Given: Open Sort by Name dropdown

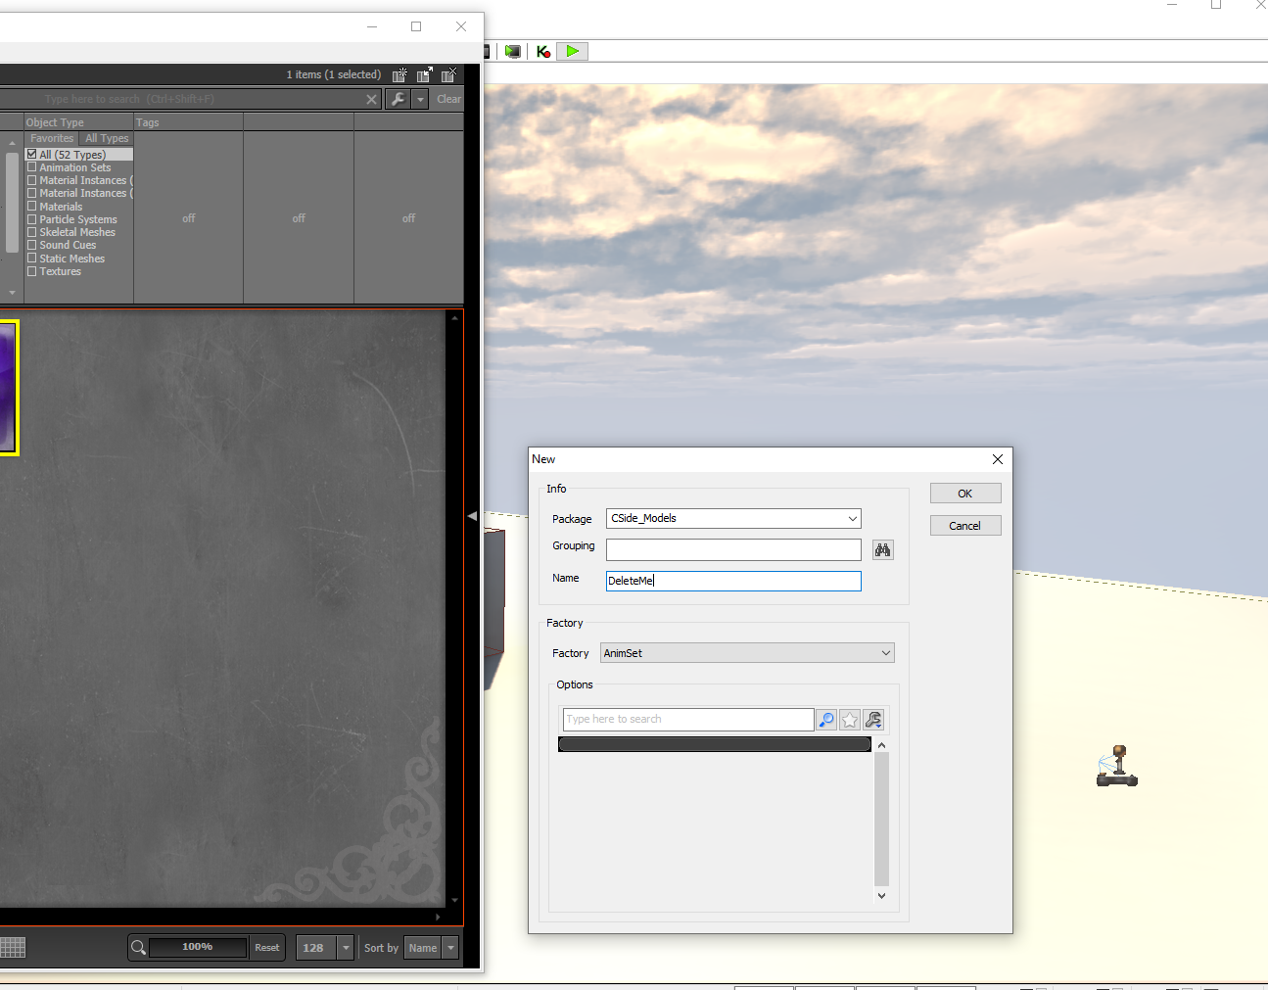Looking at the screenshot, I should [x=450, y=948].
